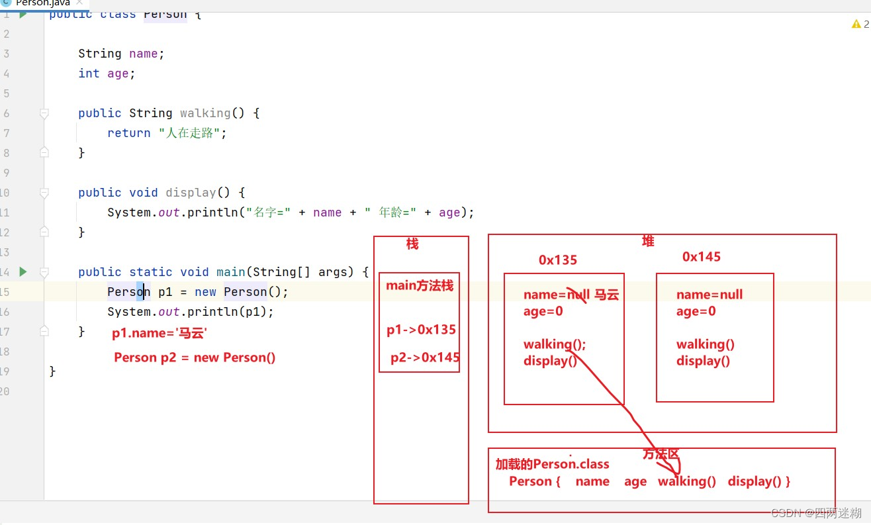Image resolution: width=871 pixels, height=525 pixels.
Task: Click run class gutter icon beside public class Person
Action: pyautogui.click(x=23, y=13)
